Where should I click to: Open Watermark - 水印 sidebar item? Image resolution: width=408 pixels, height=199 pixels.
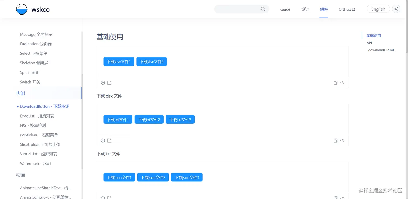pyautogui.click(x=35, y=164)
